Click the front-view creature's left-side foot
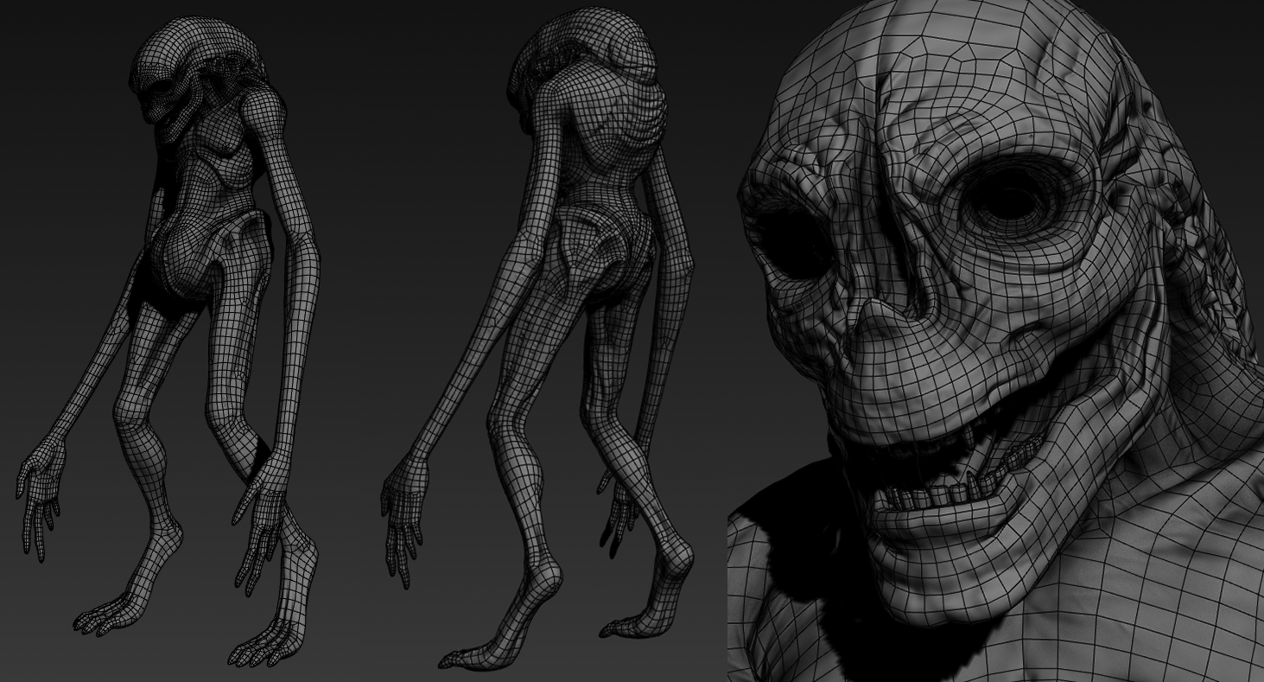The height and width of the screenshot is (682, 1264). [x=112, y=612]
